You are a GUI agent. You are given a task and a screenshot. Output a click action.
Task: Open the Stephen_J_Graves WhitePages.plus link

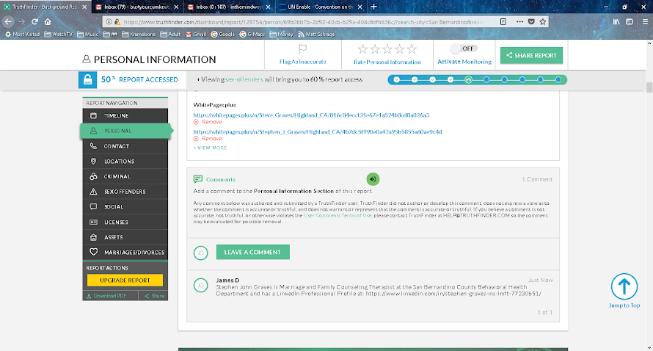coord(318,131)
